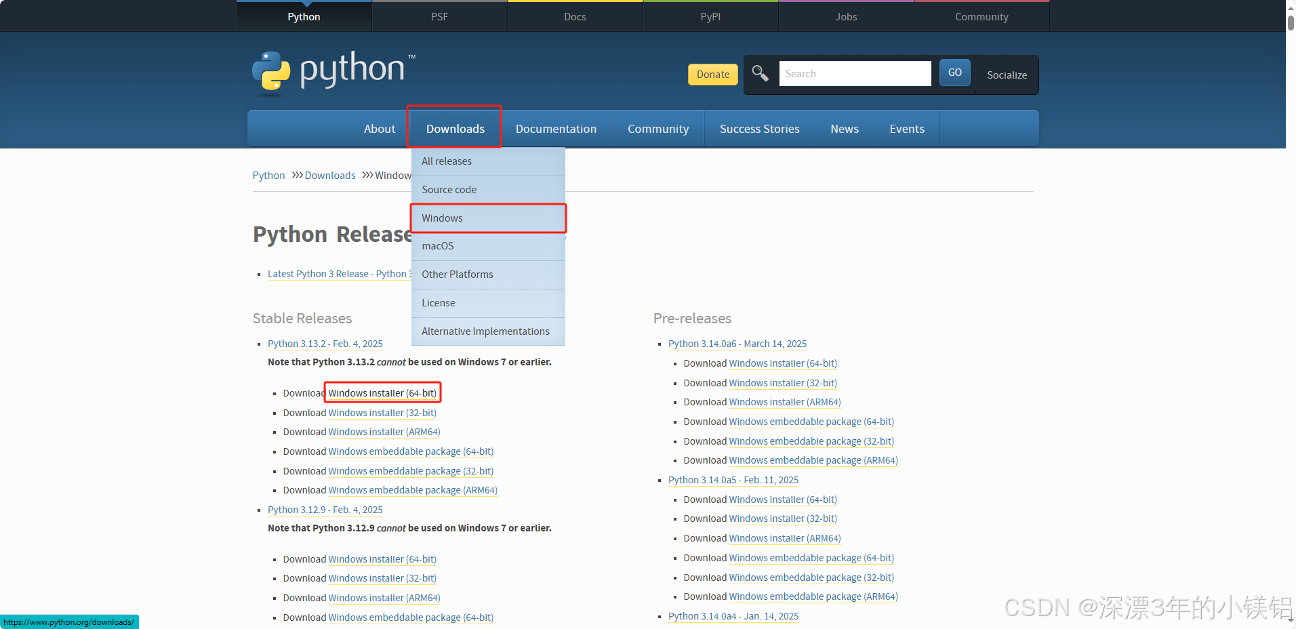Open the News navigation item

coord(845,129)
